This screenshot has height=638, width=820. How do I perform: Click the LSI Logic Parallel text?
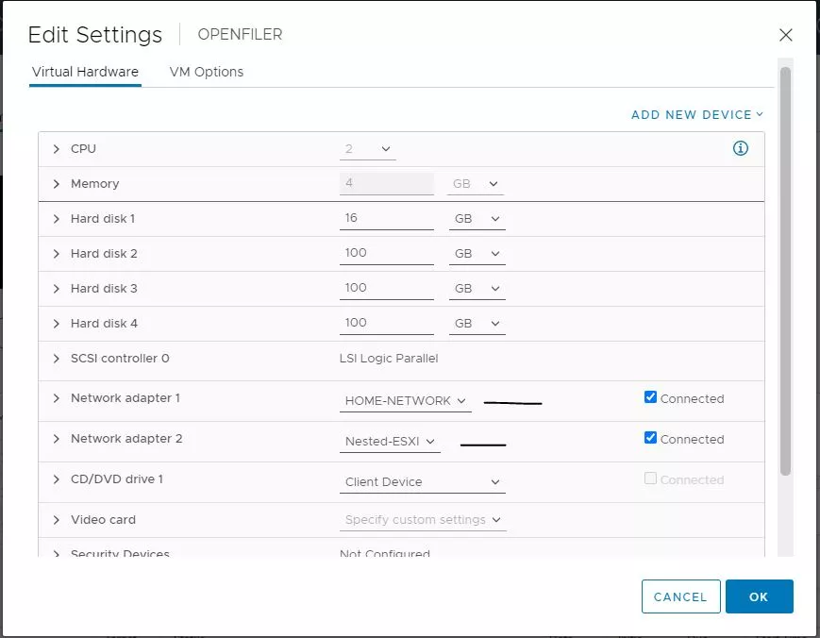(389, 359)
